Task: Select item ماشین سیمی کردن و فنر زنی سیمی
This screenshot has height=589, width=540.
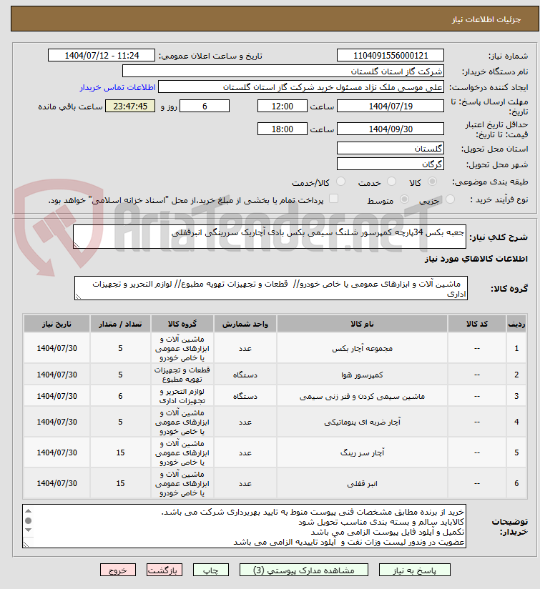Action: pos(362,396)
